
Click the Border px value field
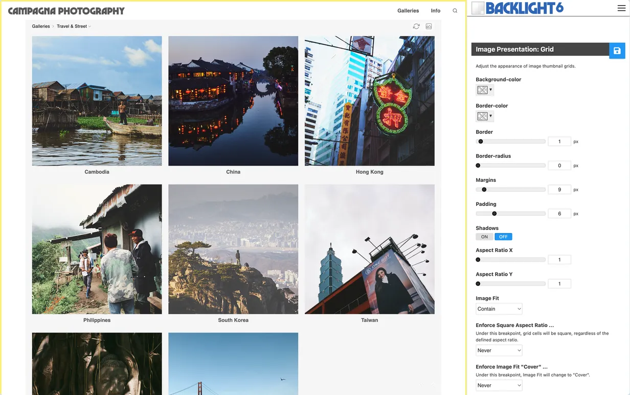coord(559,142)
